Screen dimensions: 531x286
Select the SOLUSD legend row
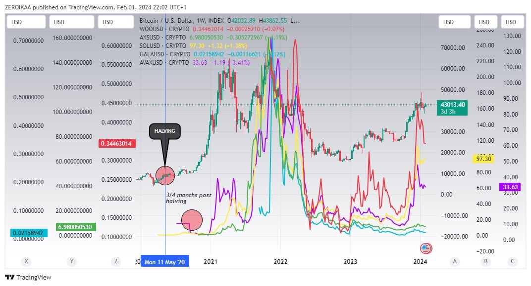click(x=193, y=46)
